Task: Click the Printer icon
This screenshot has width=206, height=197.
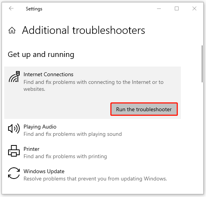Action: (x=14, y=151)
